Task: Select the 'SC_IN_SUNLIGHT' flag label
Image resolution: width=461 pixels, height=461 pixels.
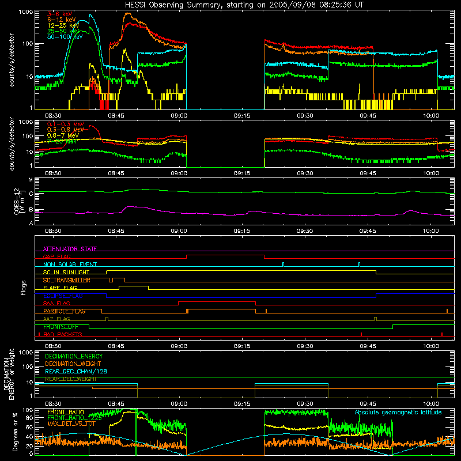Action: (x=66, y=272)
